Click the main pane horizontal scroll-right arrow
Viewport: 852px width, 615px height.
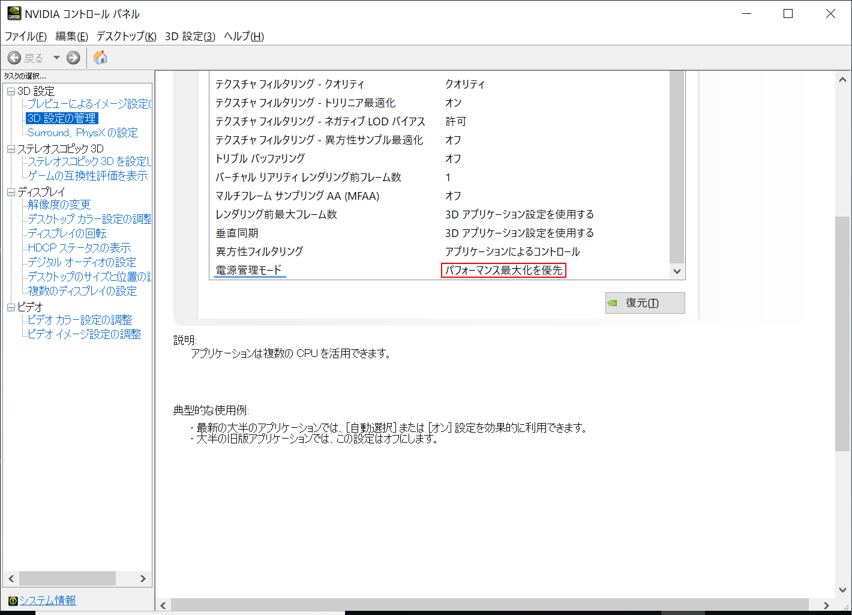(x=826, y=605)
